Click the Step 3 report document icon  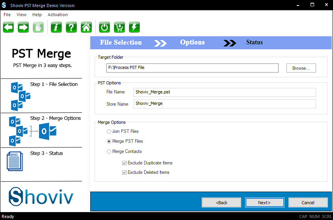click(x=15, y=161)
